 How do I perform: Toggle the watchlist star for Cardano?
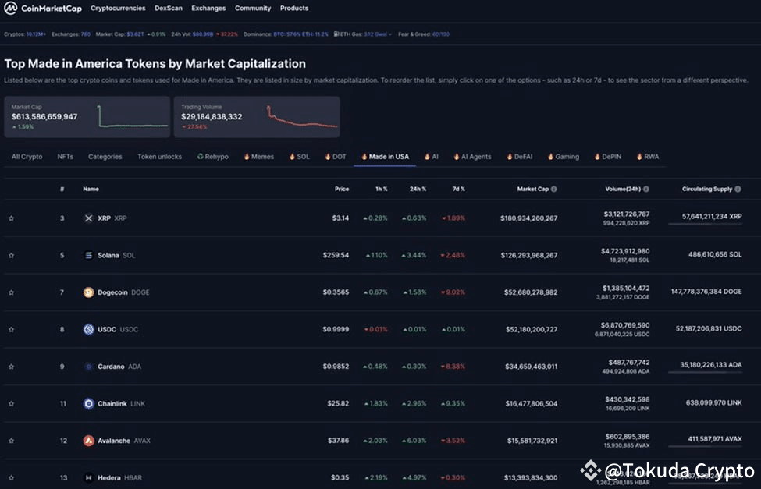(x=11, y=366)
